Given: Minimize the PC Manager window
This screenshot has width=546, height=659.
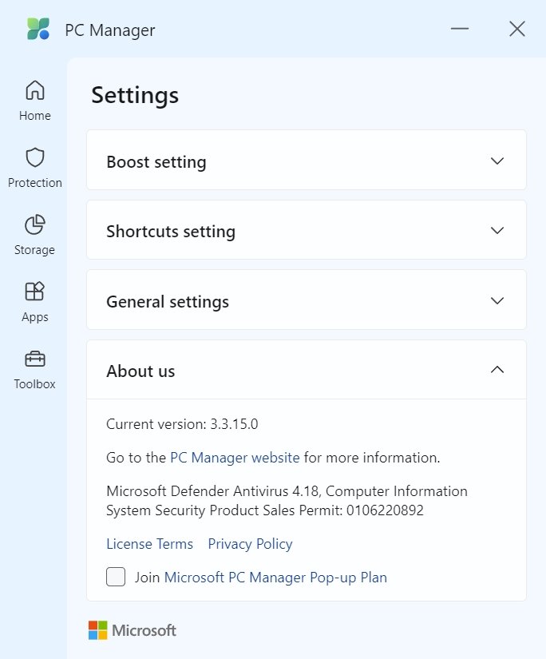Looking at the screenshot, I should 460,29.
